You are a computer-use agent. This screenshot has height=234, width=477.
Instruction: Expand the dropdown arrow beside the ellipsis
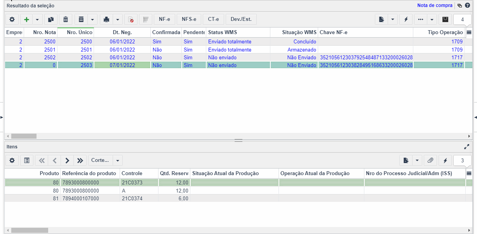(x=432, y=19)
